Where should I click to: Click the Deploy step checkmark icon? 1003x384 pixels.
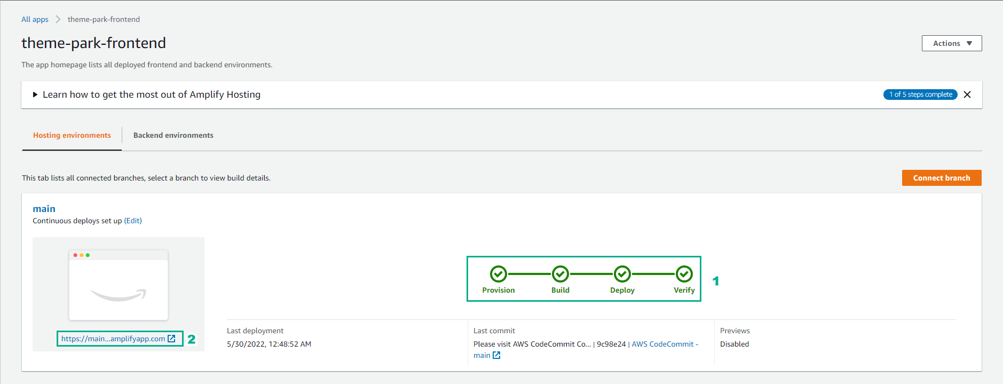pos(622,274)
